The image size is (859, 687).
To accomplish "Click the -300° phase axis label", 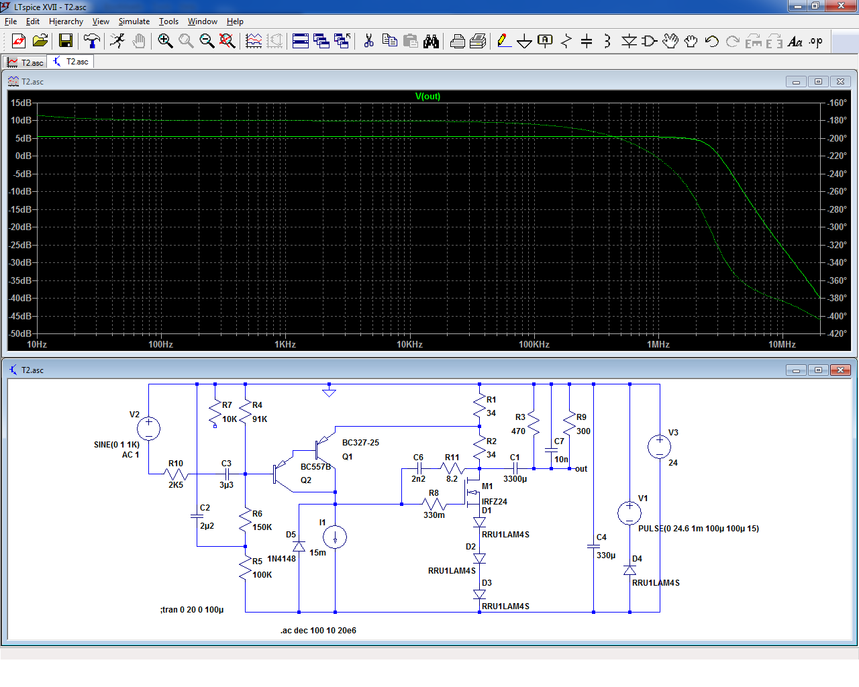I will click(837, 227).
